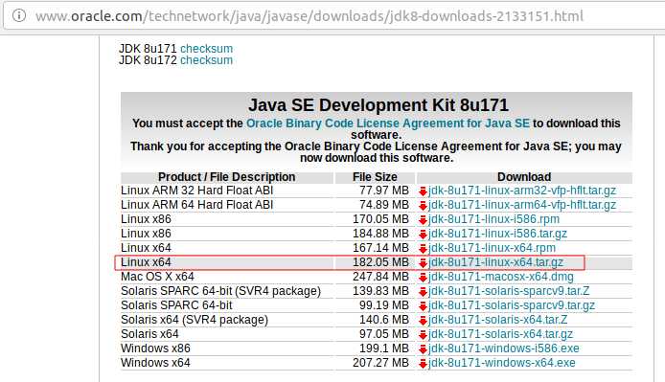Click red download arrow for windows-x64.exe
Screen dimensions: 665x382
[423, 364]
